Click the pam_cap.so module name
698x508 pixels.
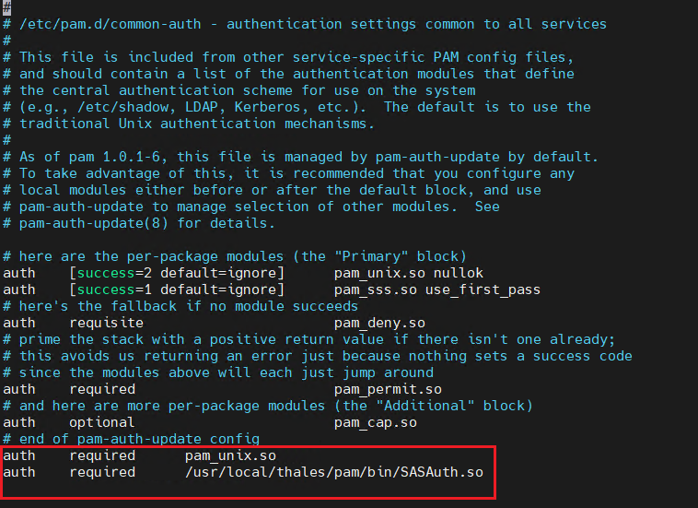(x=376, y=422)
